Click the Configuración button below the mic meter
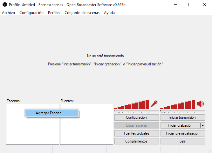 (137, 117)
